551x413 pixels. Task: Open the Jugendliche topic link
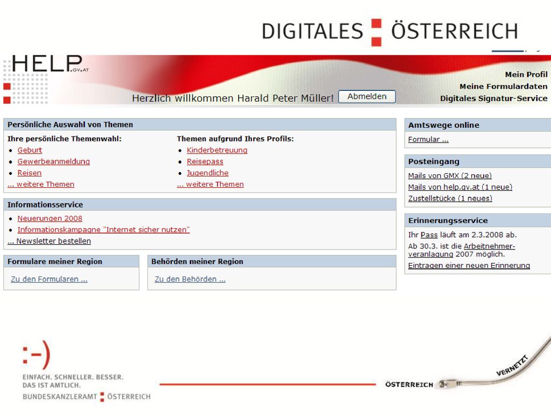(x=207, y=173)
